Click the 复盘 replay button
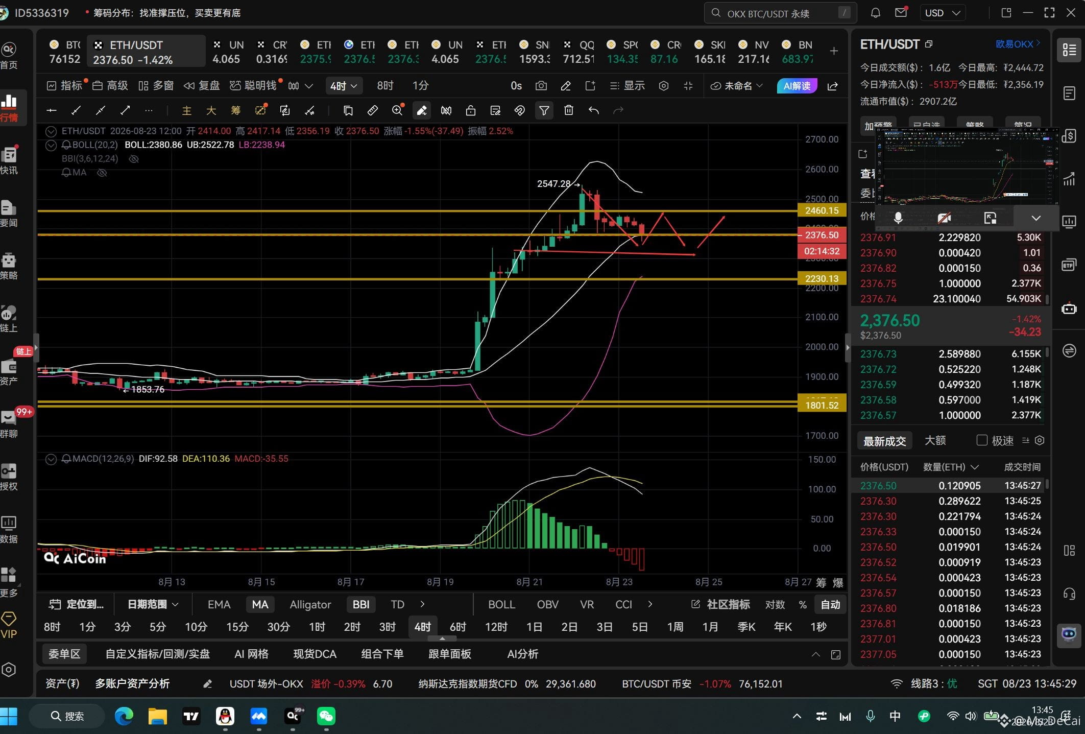This screenshot has height=734, width=1085. click(202, 86)
